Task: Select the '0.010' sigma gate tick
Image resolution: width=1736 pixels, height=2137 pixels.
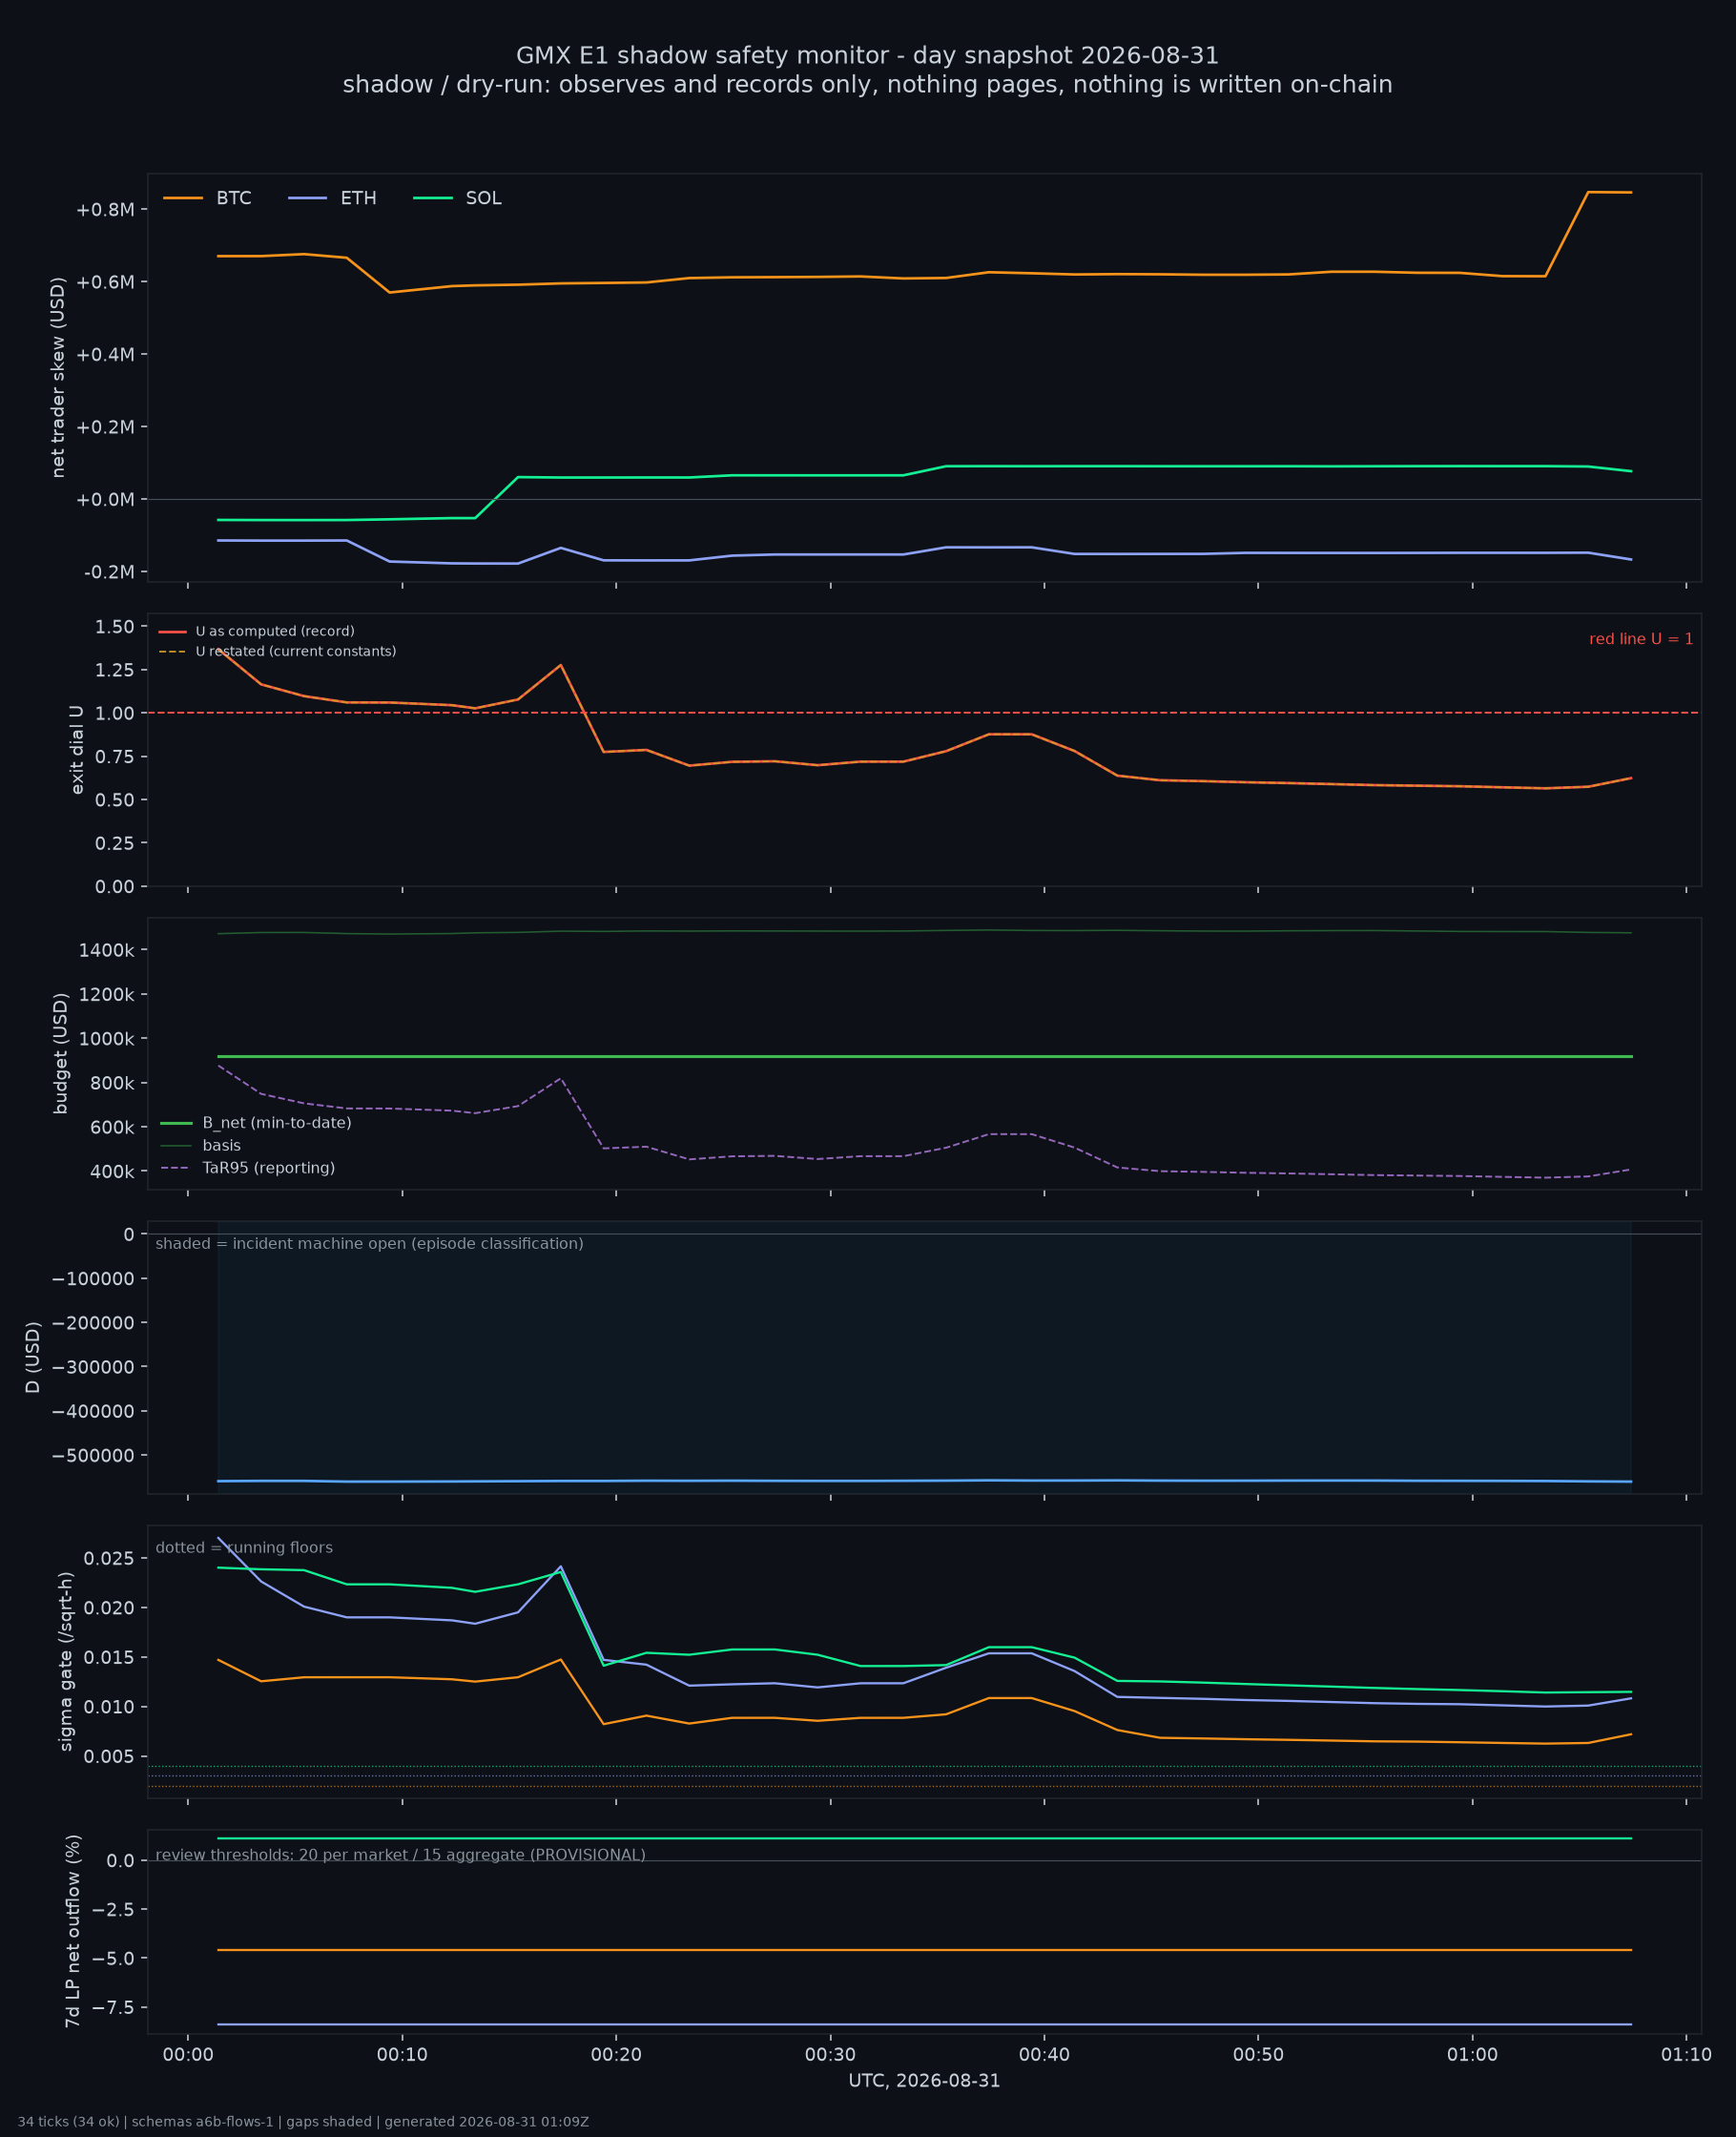Action: 109,1707
